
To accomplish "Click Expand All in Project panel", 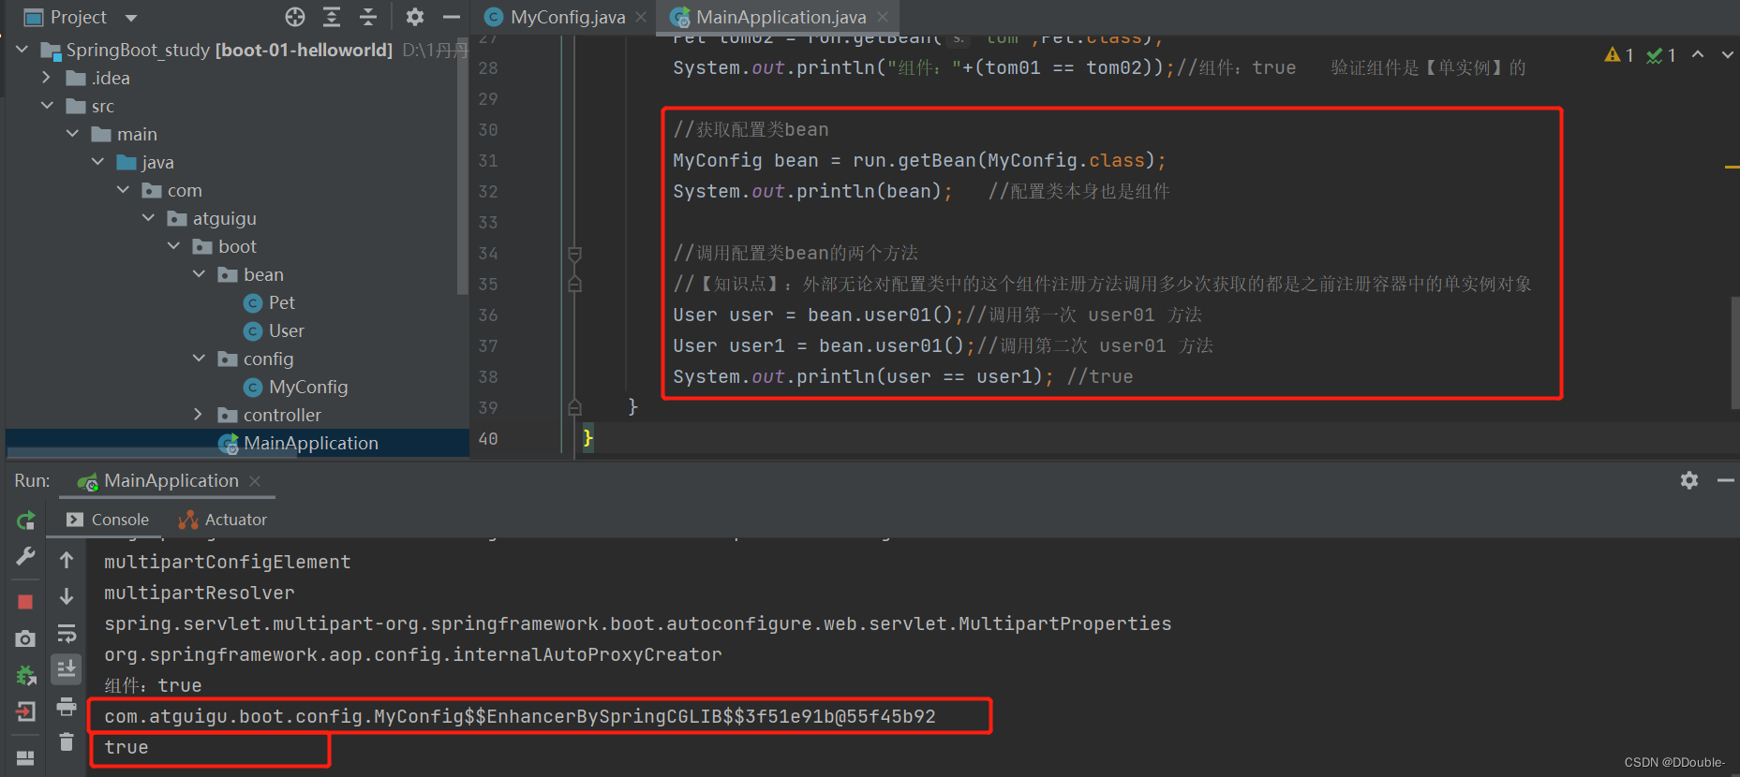I will click(x=332, y=17).
